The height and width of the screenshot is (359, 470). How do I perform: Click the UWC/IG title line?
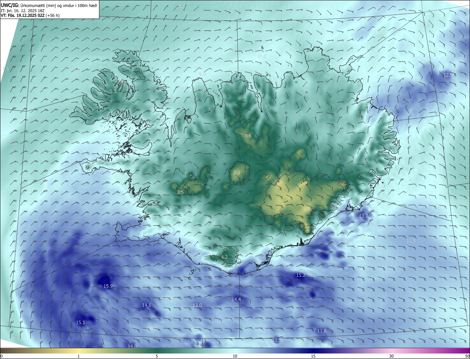click(49, 5)
